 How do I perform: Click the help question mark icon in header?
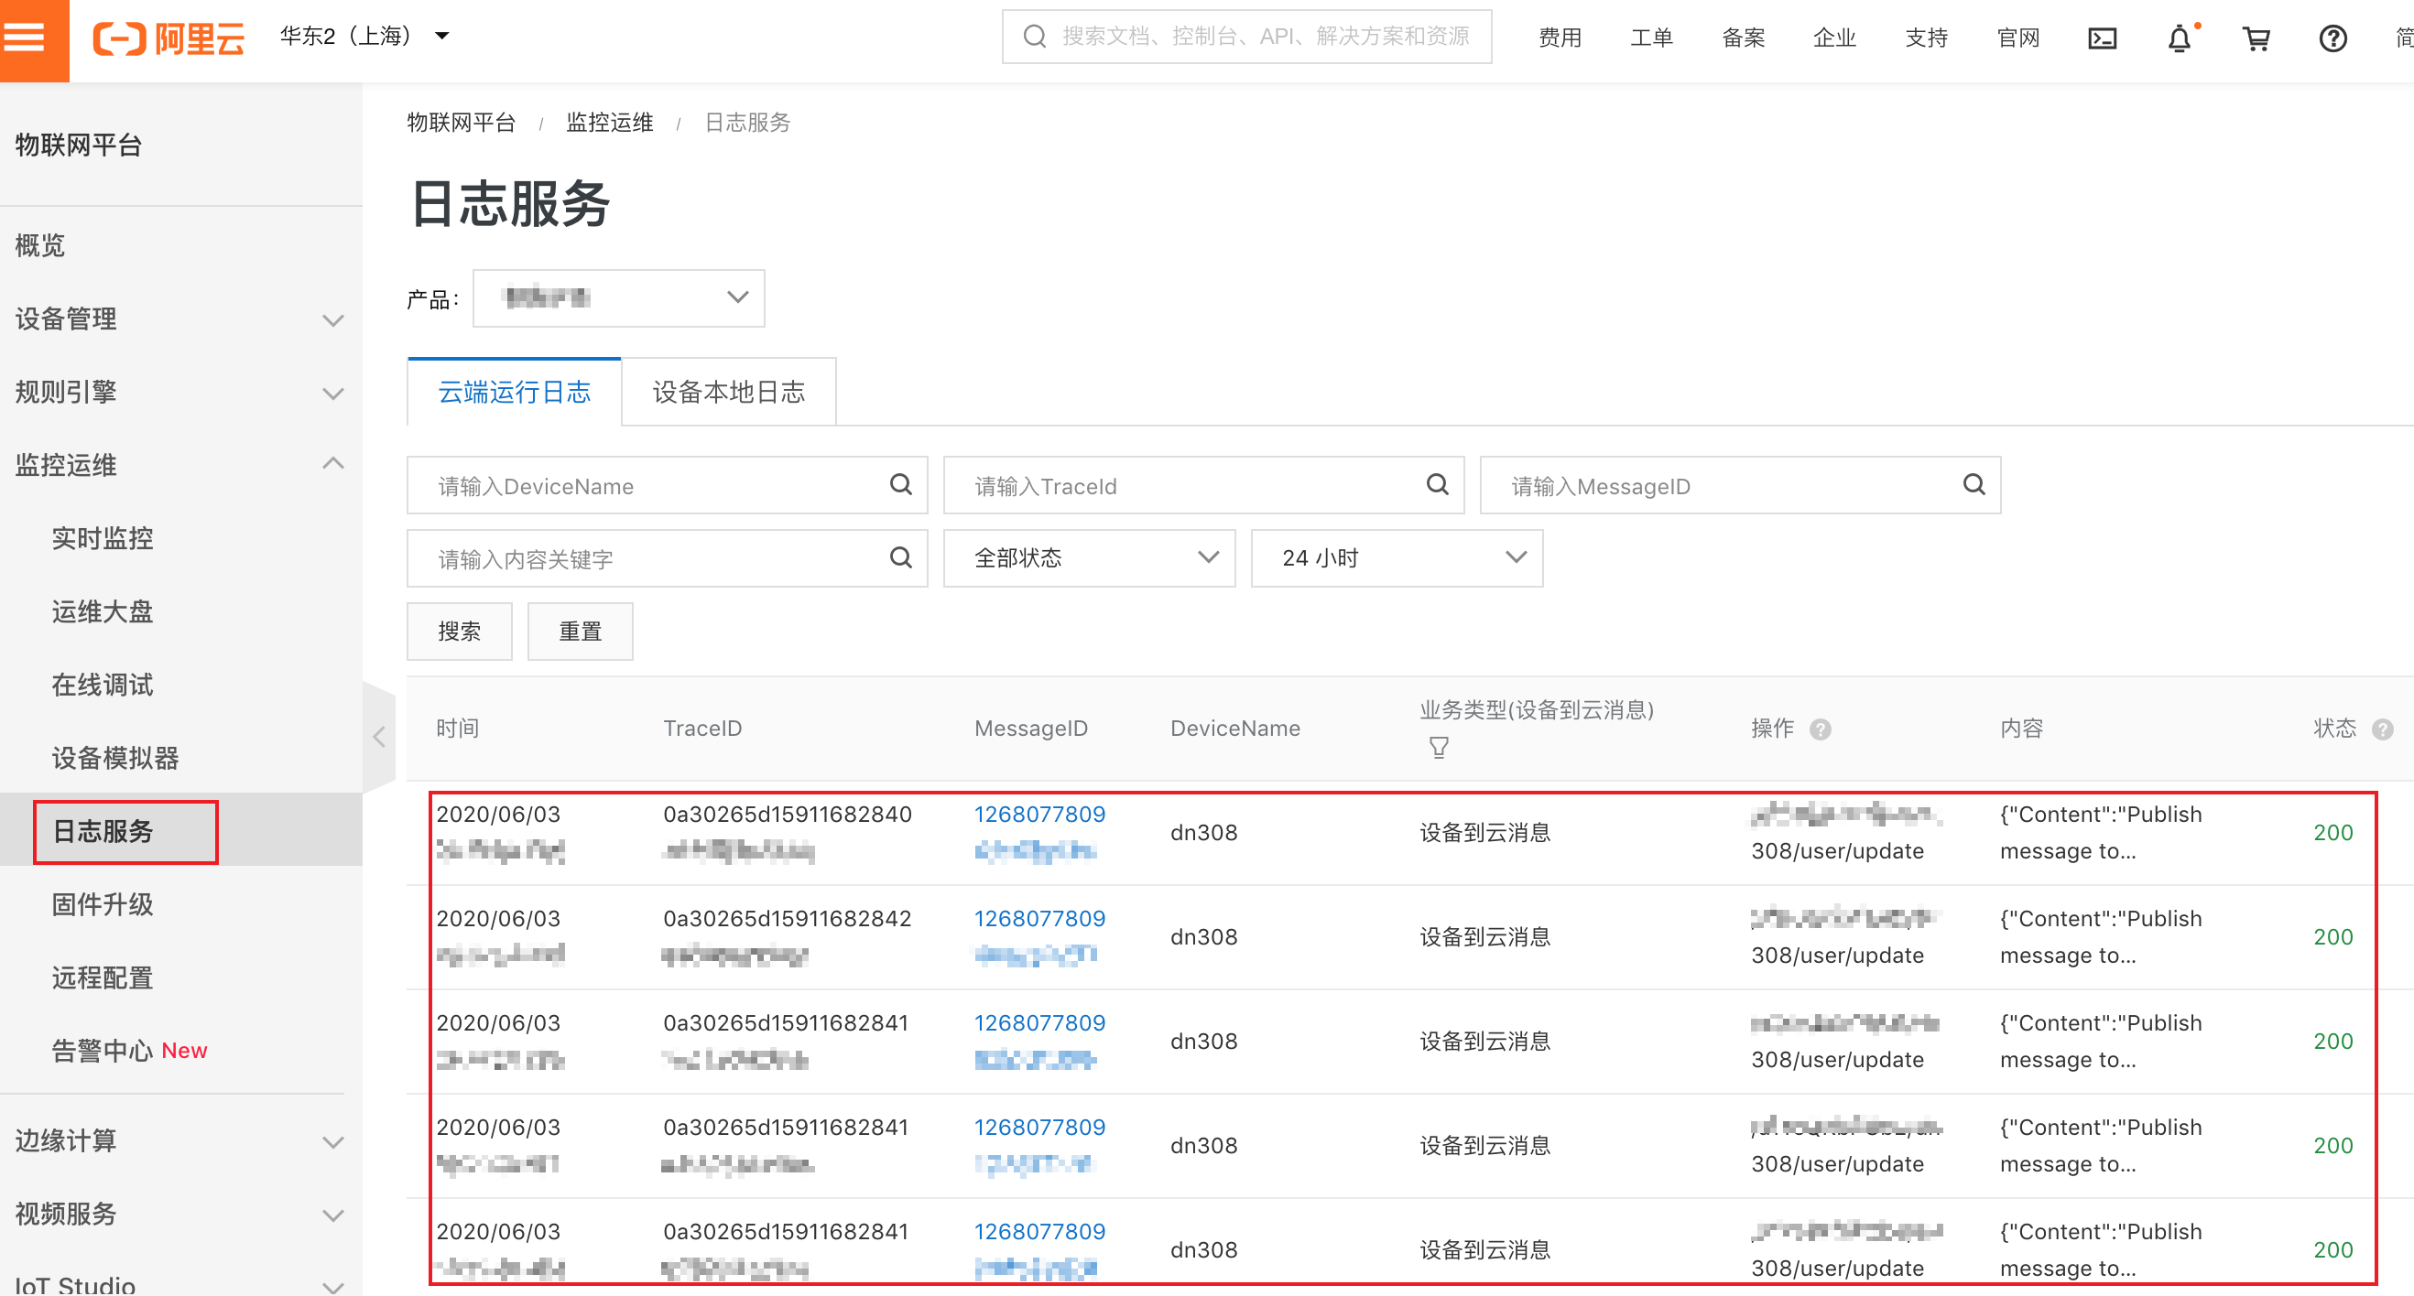coord(2332,38)
